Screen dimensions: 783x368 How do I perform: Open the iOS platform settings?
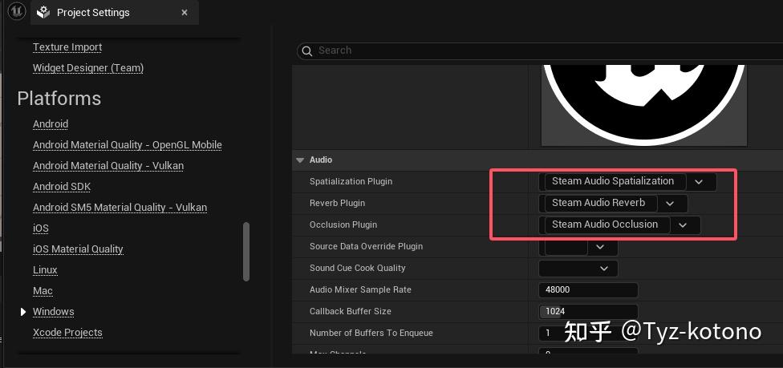point(41,228)
